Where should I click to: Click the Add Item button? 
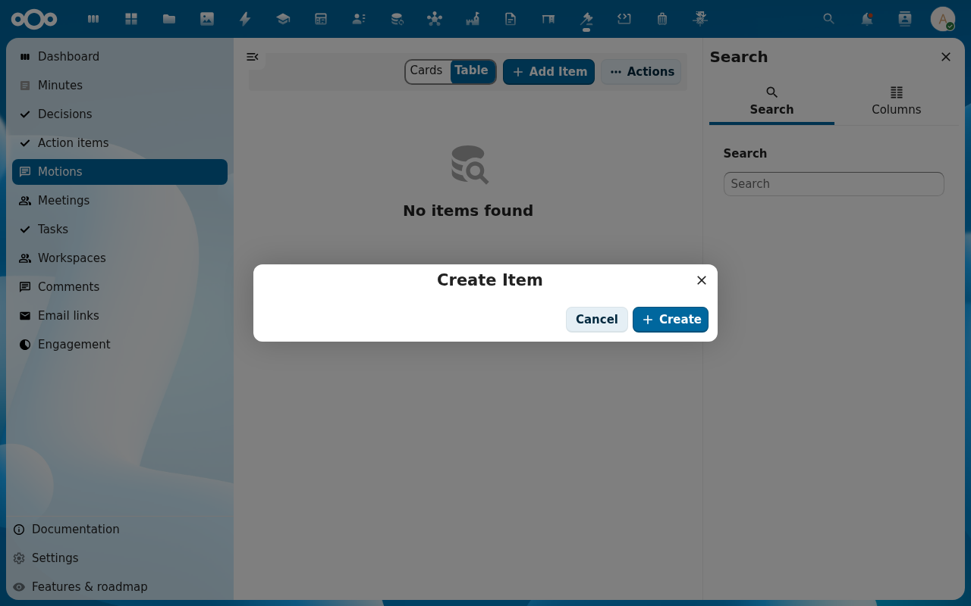click(x=548, y=72)
